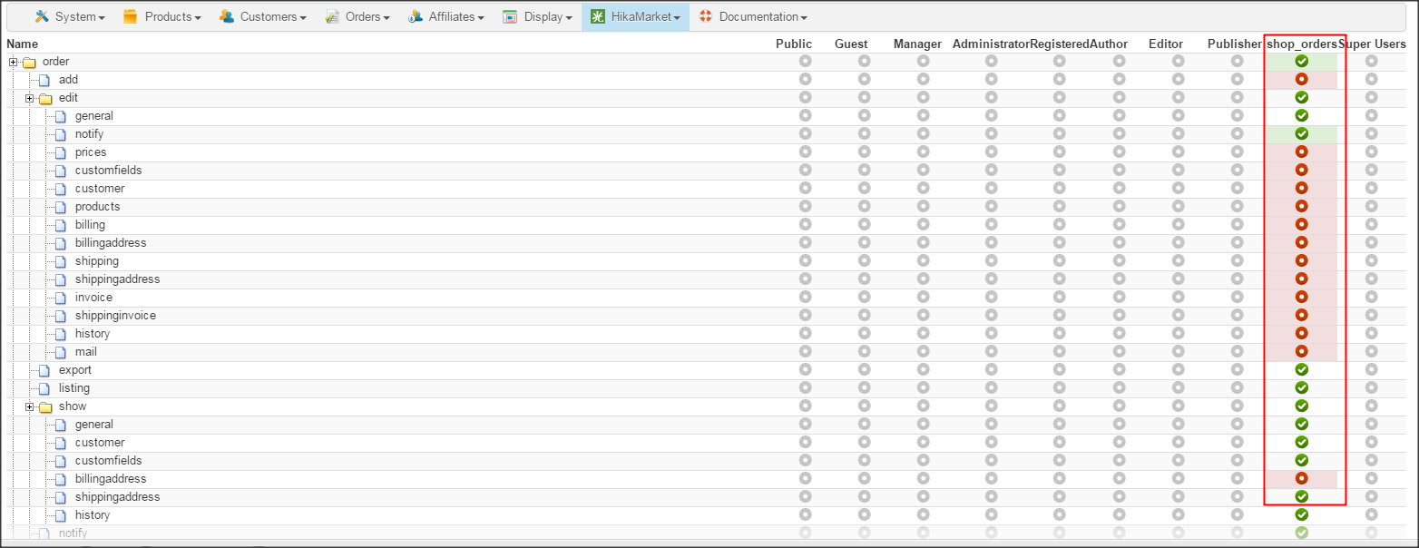Click the Affiliates menu icon
The height and width of the screenshot is (548, 1419).
(415, 16)
